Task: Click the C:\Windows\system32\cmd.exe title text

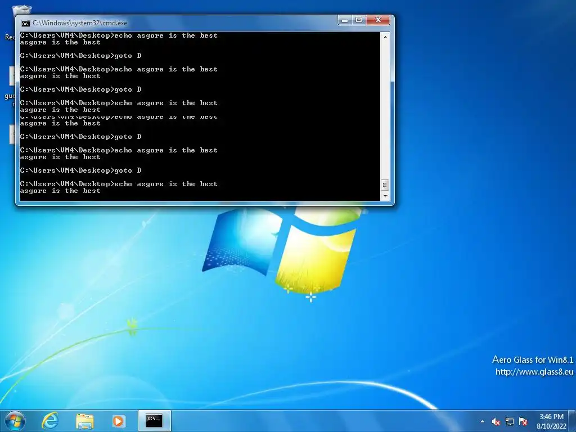Action: [80, 23]
